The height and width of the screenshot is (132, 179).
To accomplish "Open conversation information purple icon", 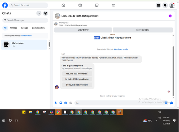I will [170, 16].
